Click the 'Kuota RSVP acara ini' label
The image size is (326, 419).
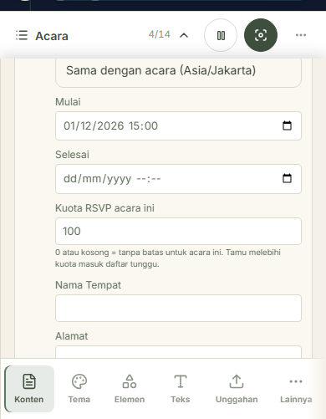click(104, 208)
